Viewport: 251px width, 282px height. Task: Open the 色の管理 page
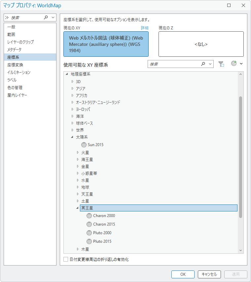(30, 88)
